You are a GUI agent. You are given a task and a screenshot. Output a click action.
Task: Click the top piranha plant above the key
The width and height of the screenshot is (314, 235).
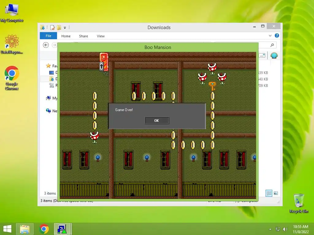point(212,68)
